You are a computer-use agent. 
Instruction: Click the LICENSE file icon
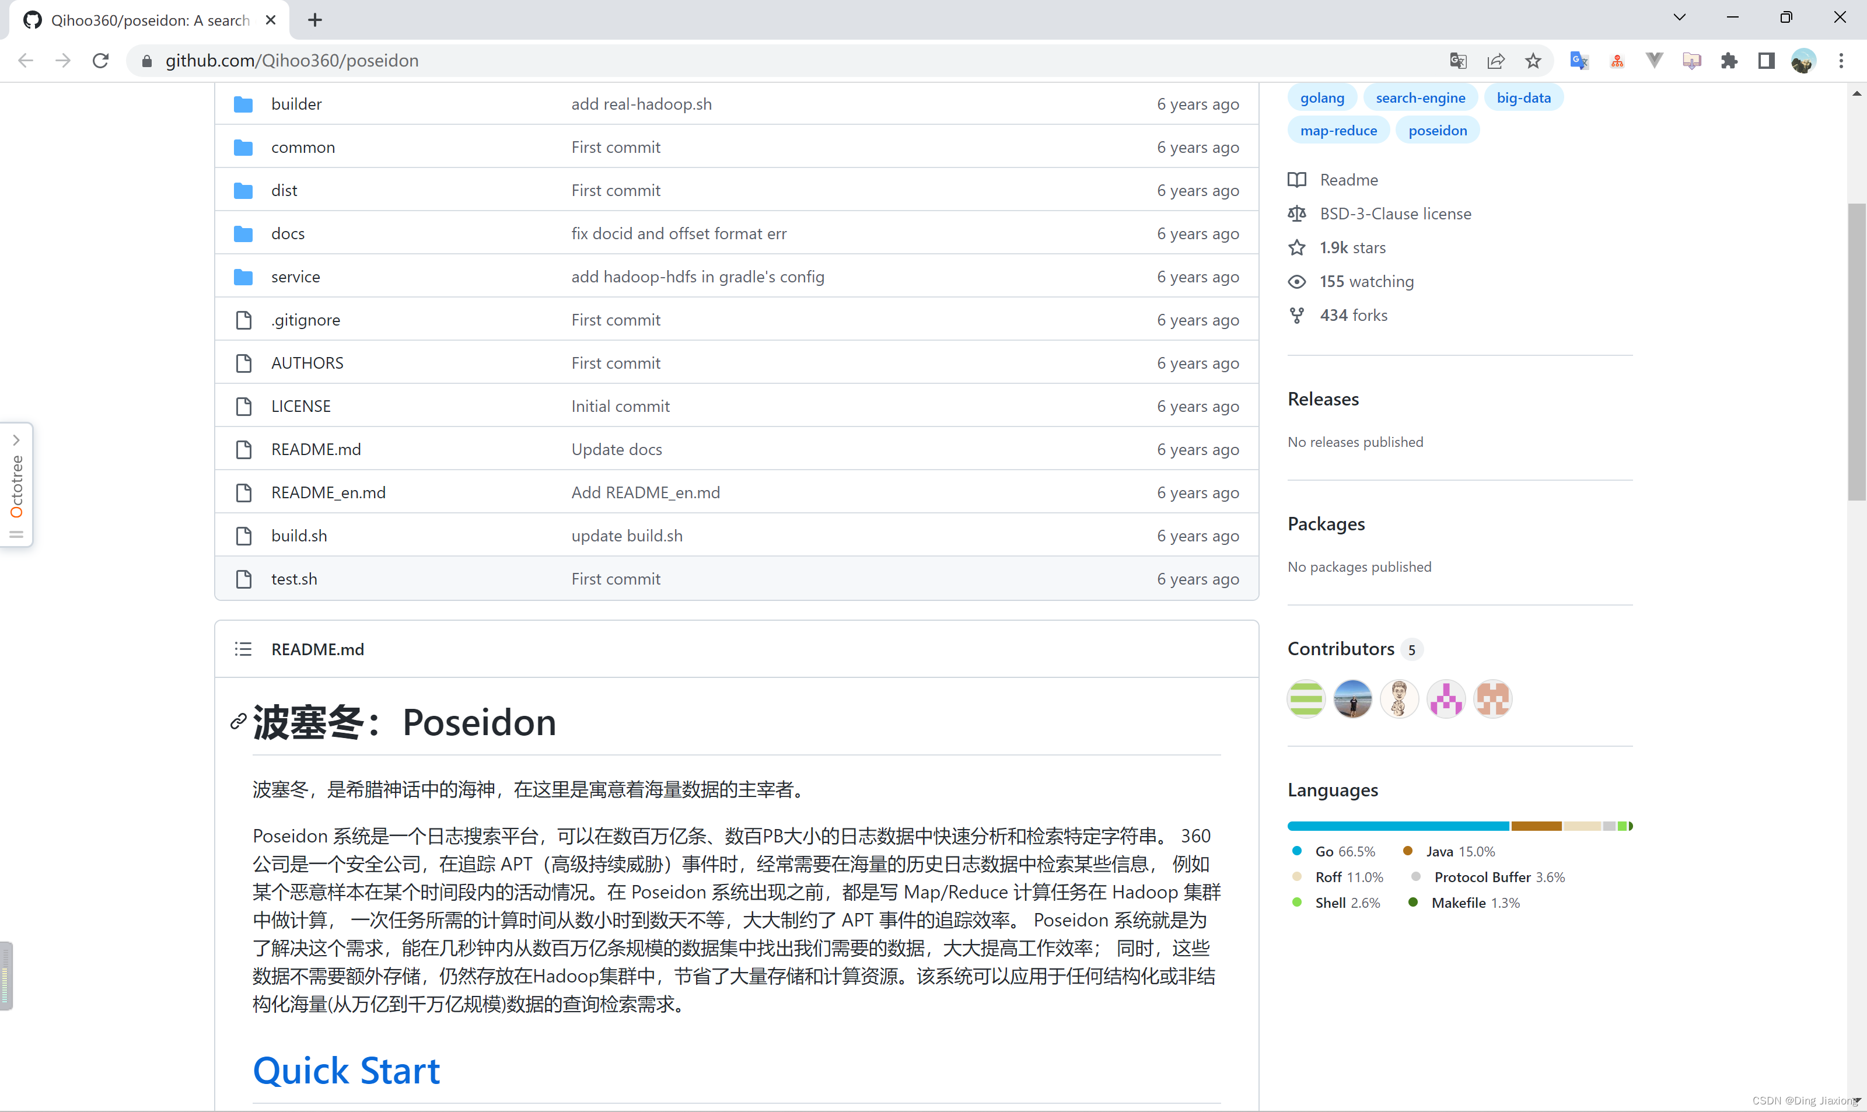[243, 406]
